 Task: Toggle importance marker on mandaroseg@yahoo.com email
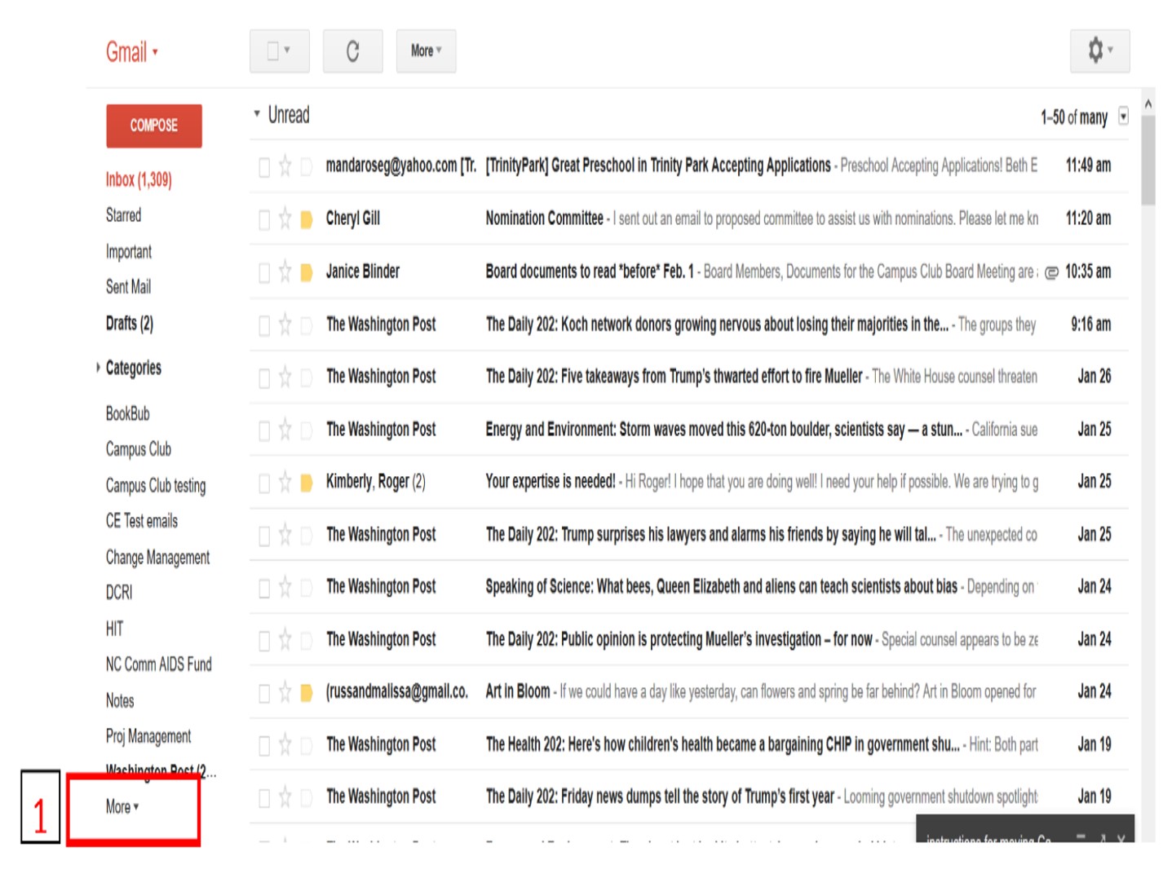click(x=307, y=167)
